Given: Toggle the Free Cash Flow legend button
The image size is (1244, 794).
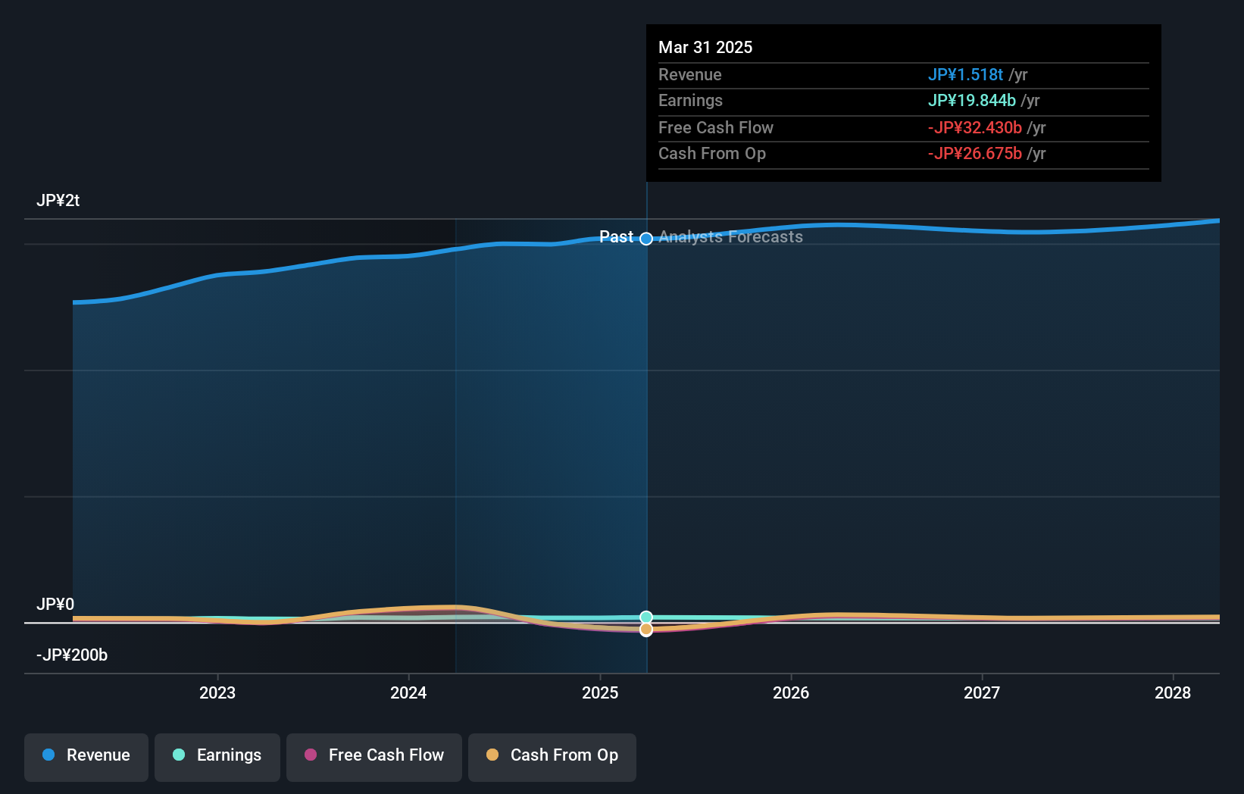Looking at the screenshot, I should 374,757.
